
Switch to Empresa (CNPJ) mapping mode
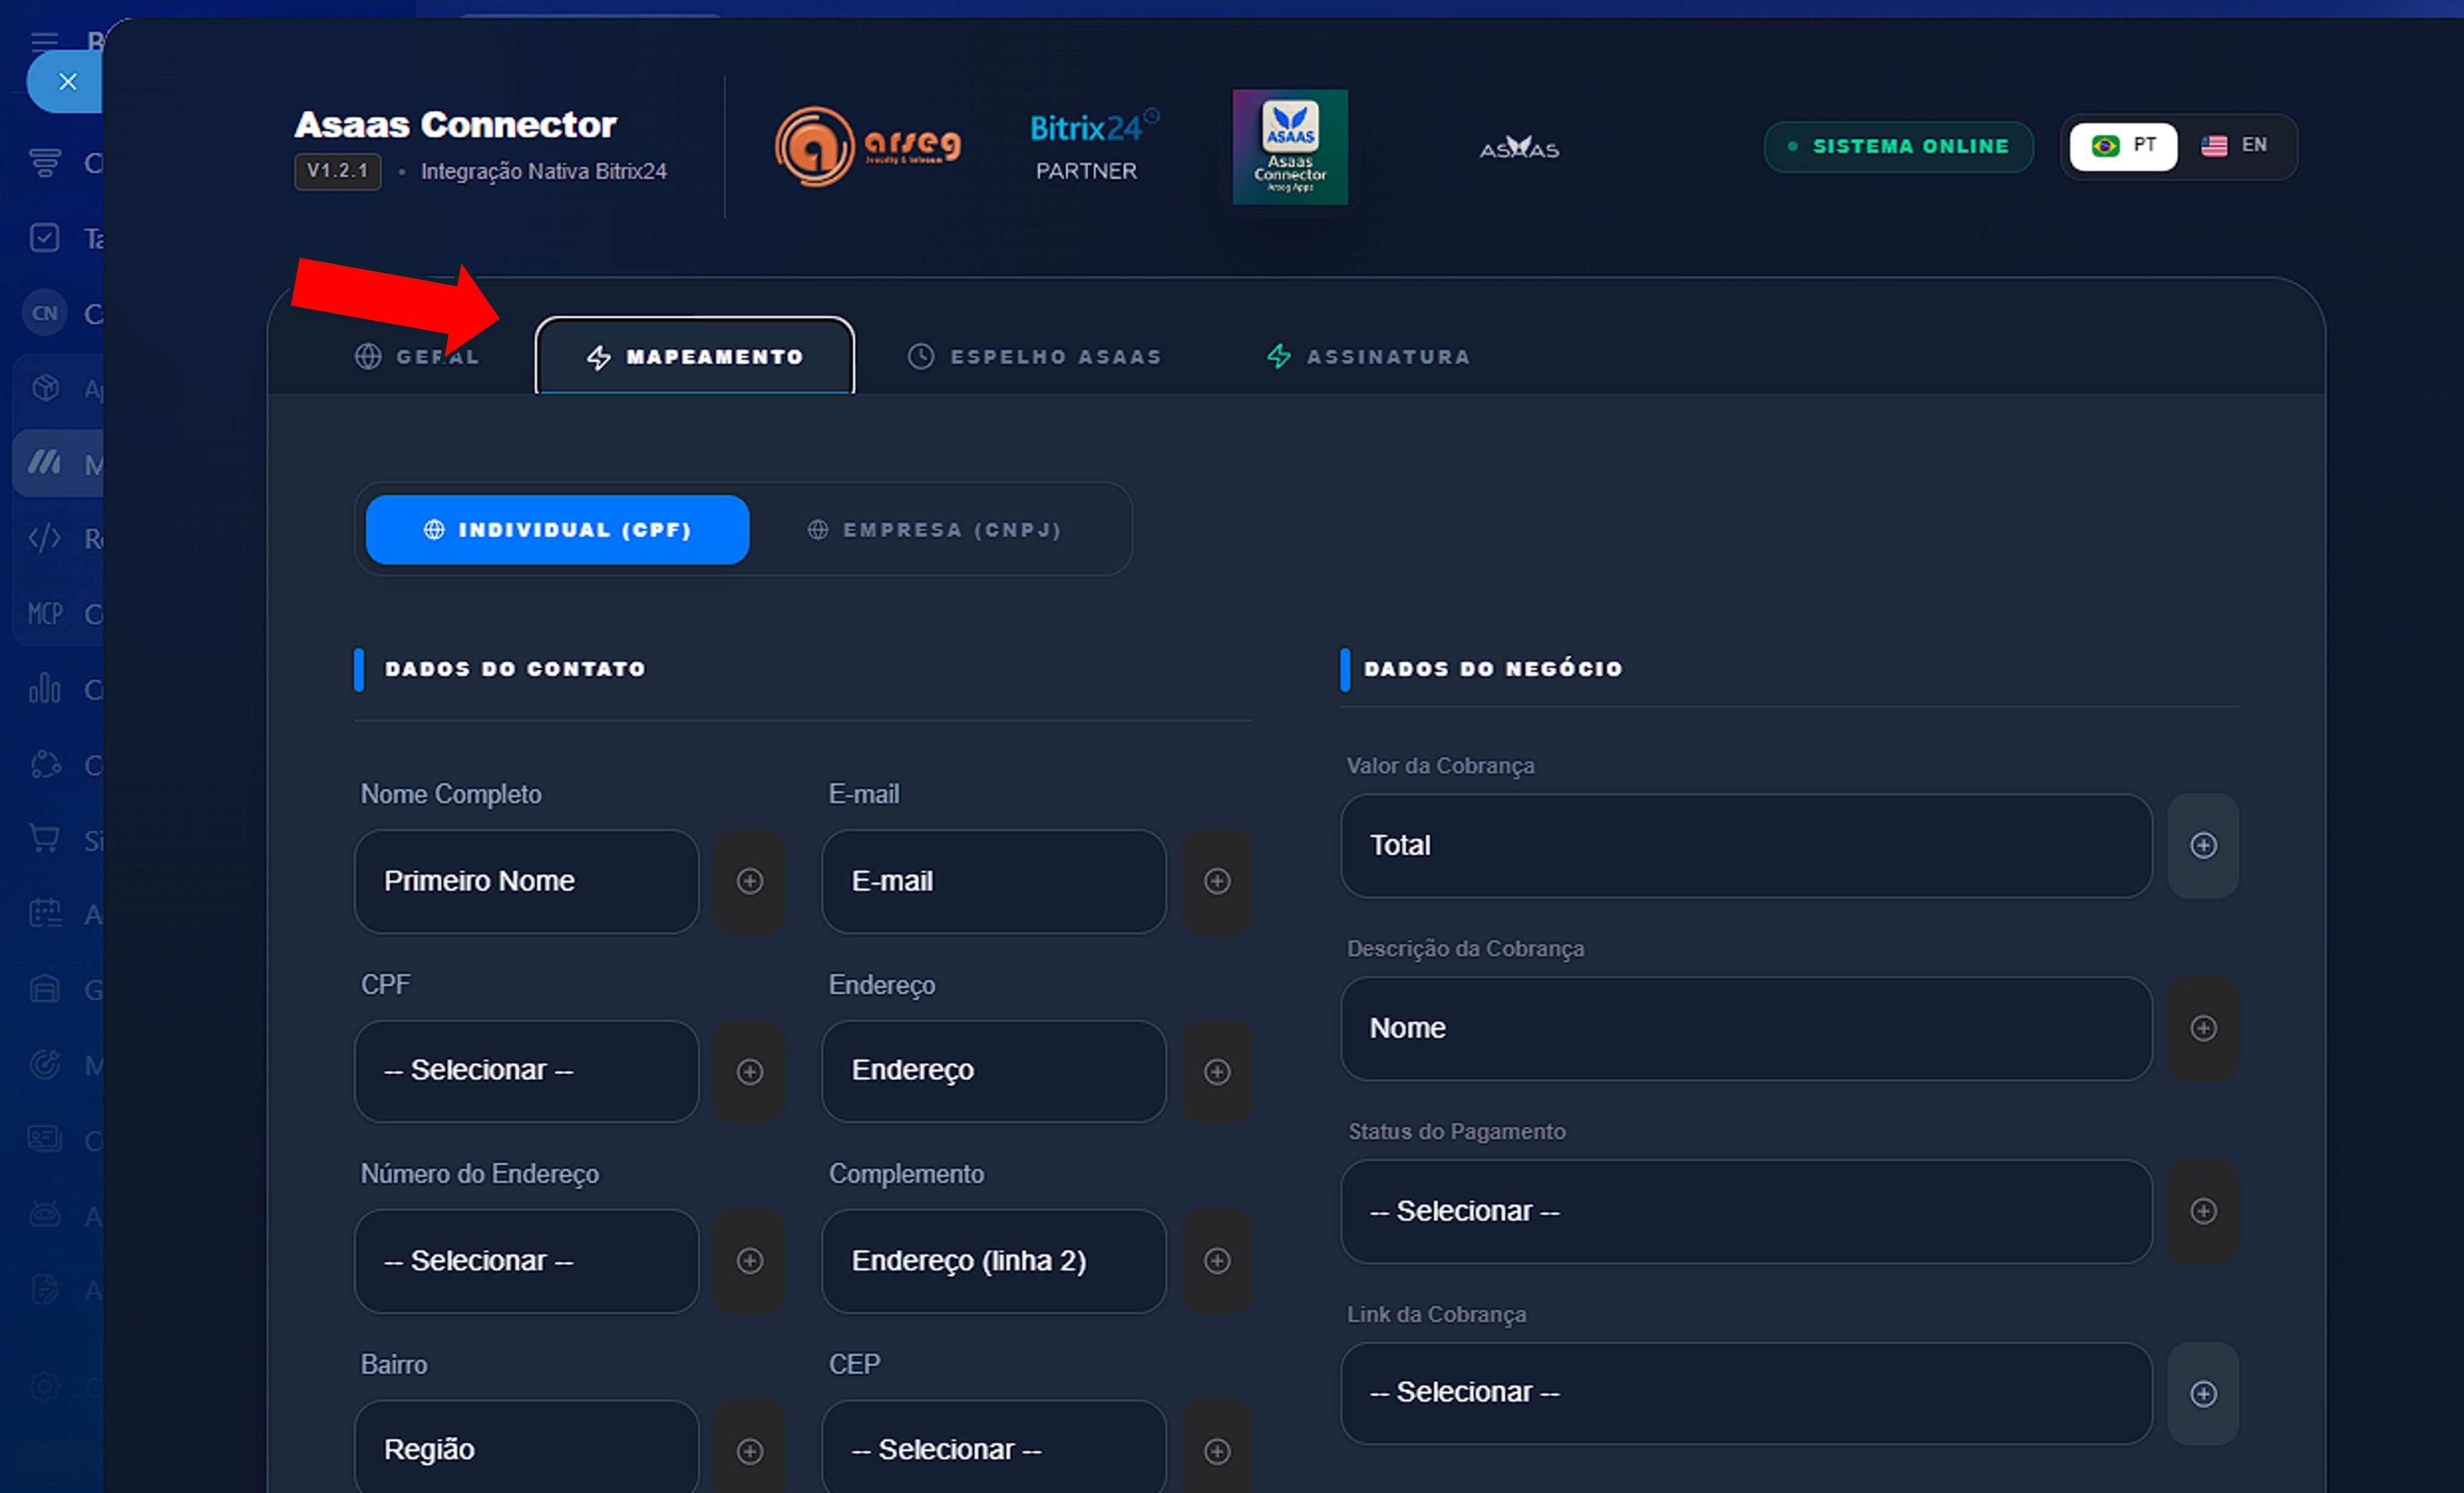pos(934,530)
